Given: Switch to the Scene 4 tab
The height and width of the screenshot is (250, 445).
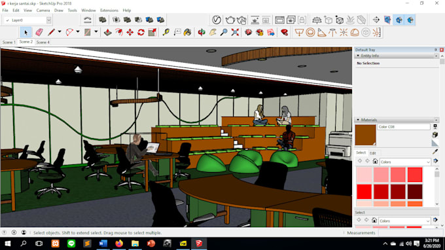Looking at the screenshot, I should pos(43,42).
